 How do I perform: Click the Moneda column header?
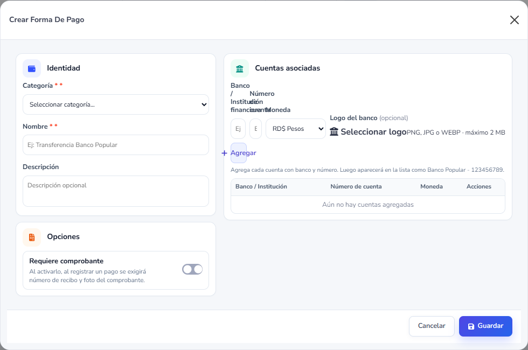(x=432, y=186)
